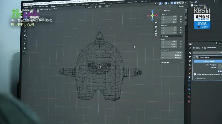This screenshot has height=124, width=222.
Task: Click the blue Z axis on navigation gizmo
Action: click(x=152, y=11)
